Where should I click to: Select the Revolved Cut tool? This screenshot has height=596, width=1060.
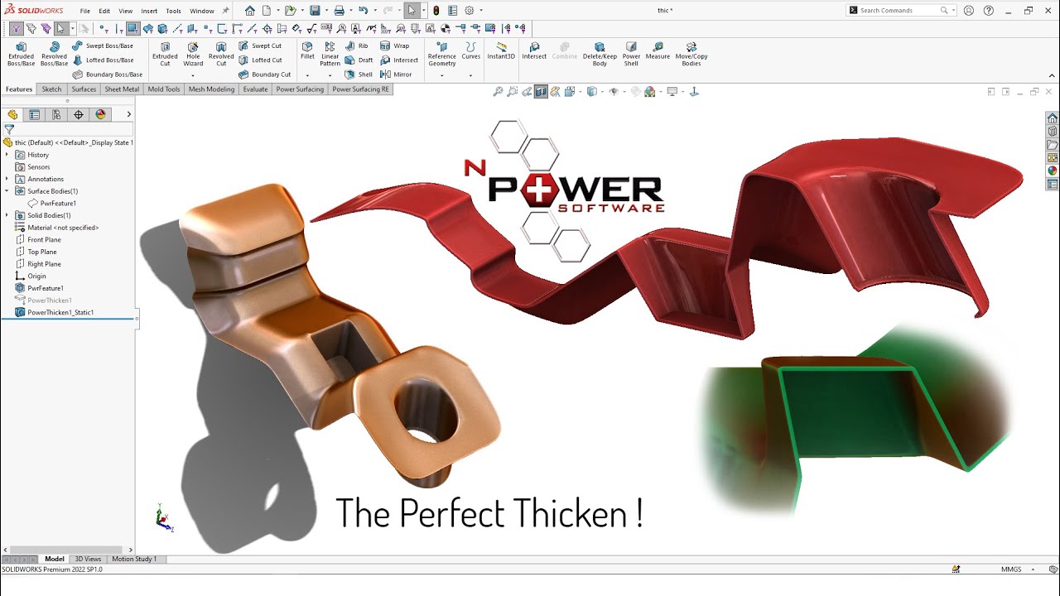[x=221, y=54]
